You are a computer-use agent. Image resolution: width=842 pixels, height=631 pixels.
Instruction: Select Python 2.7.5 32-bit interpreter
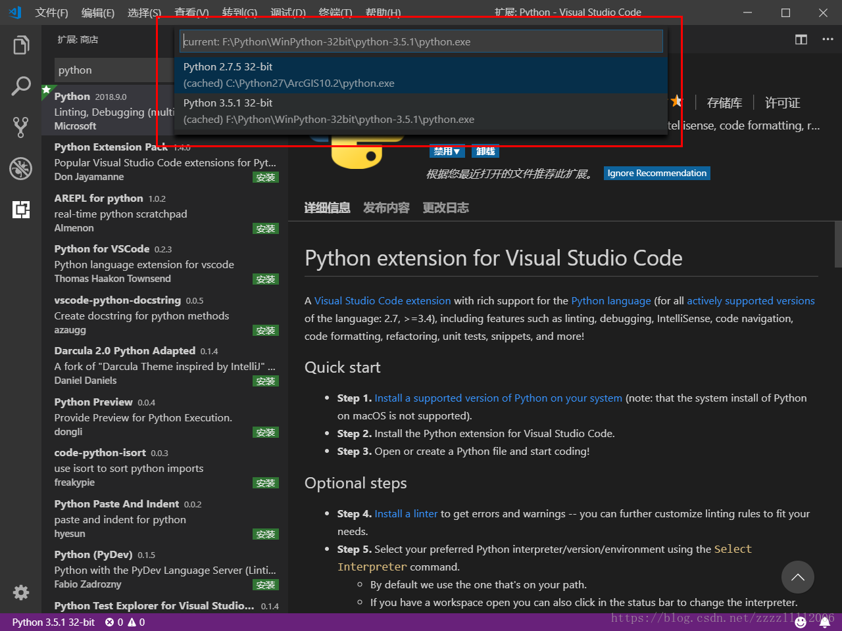(421, 75)
